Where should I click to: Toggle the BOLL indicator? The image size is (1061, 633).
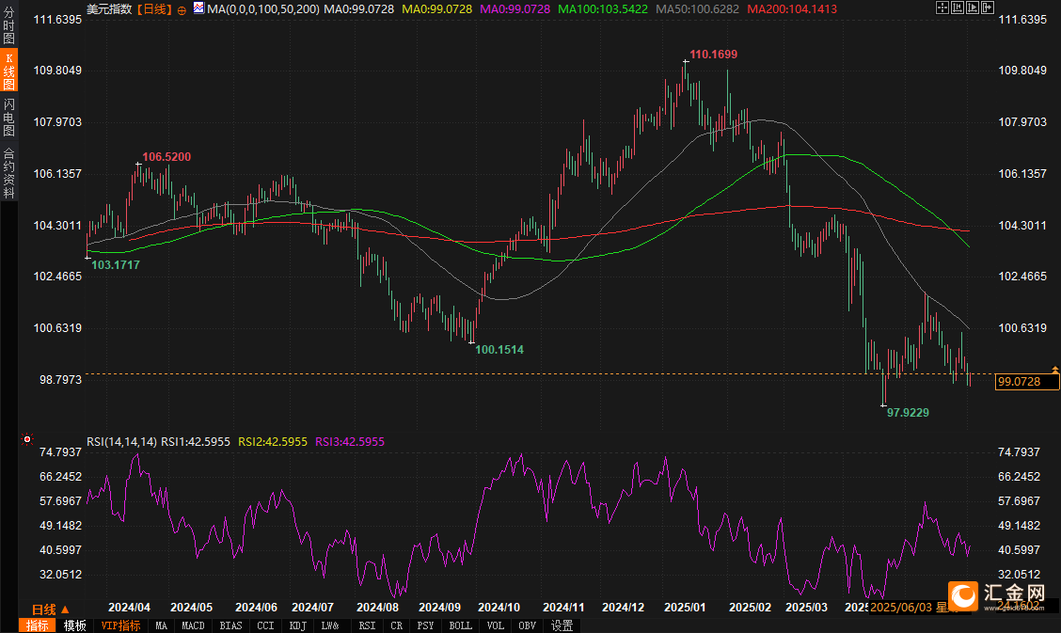coord(460,625)
